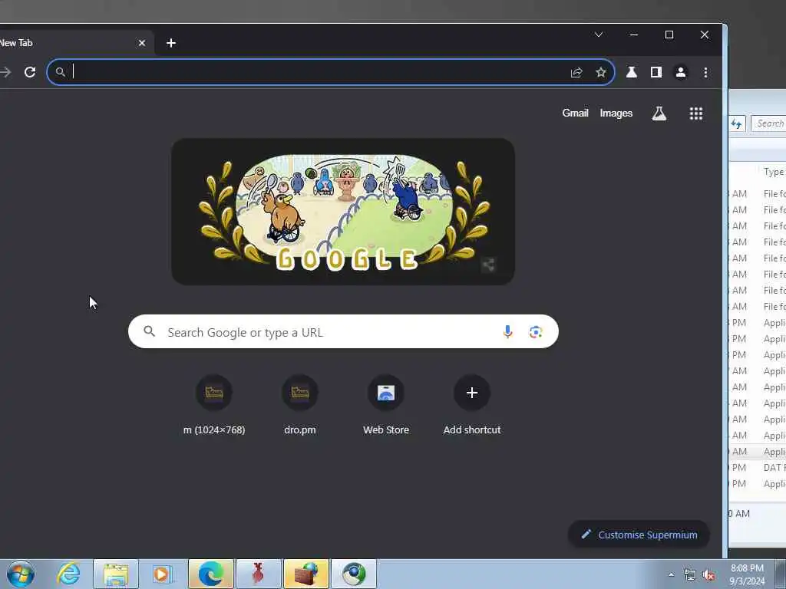Viewport: 786px width, 589px height.
Task: Close the New Tab tab
Action: coord(142,43)
